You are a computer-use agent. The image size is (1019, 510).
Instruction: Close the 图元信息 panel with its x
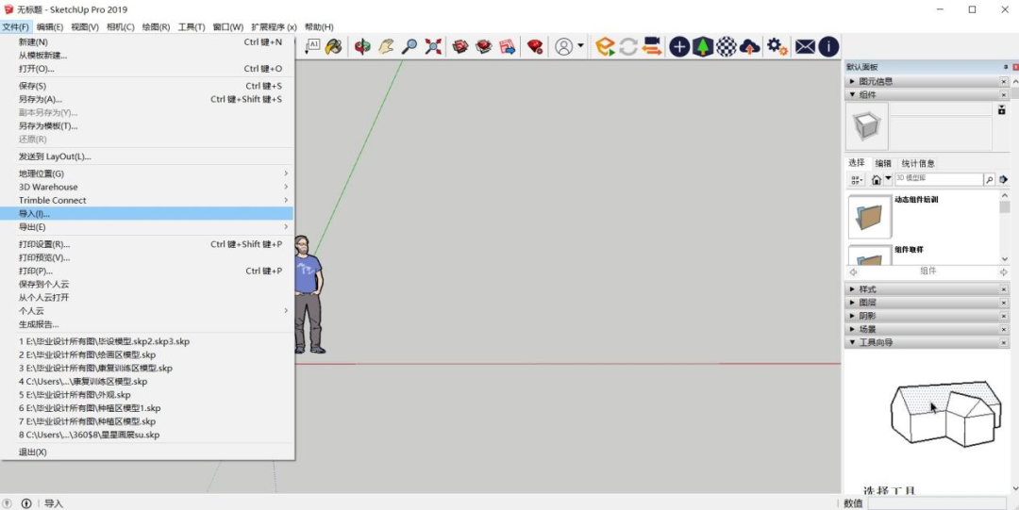(x=1003, y=82)
